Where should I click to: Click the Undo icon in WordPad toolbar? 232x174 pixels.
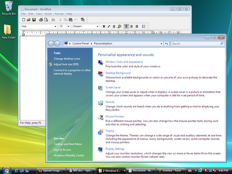[76, 20]
